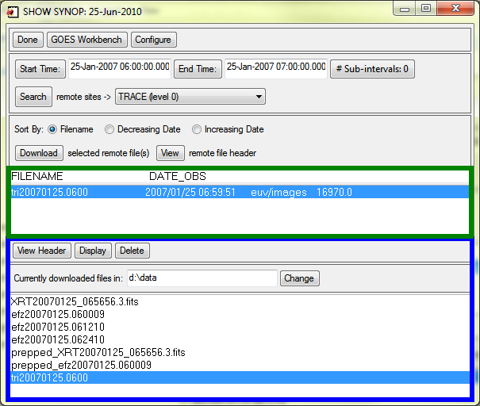
Task: Edit the end time text field
Action: (x=275, y=68)
